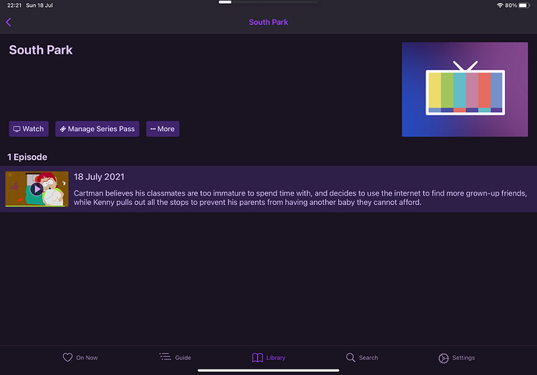Play the episode from its thumbnail
The width and height of the screenshot is (537, 375).
coord(37,189)
